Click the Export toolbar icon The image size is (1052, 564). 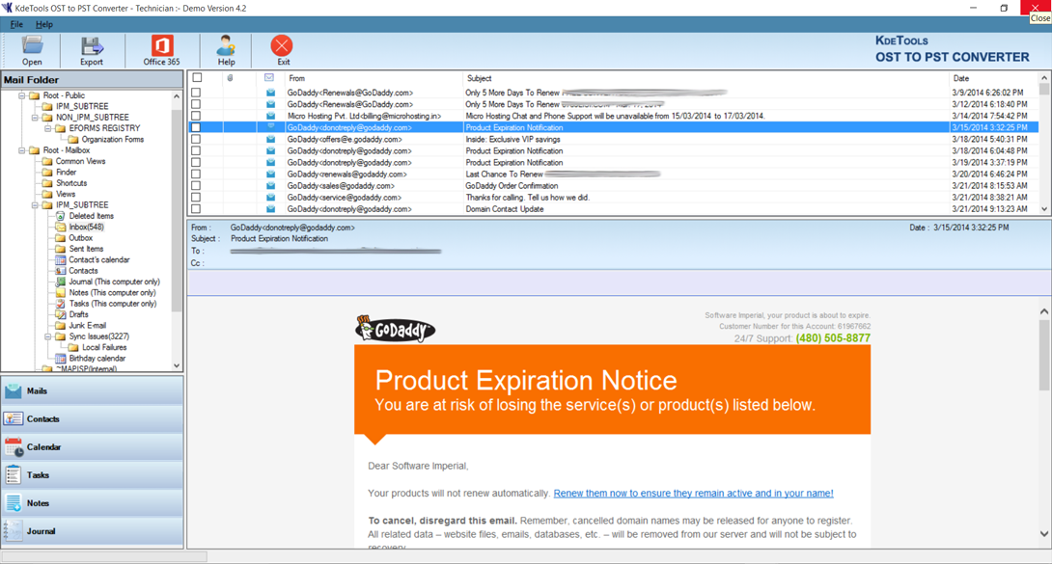click(x=92, y=50)
